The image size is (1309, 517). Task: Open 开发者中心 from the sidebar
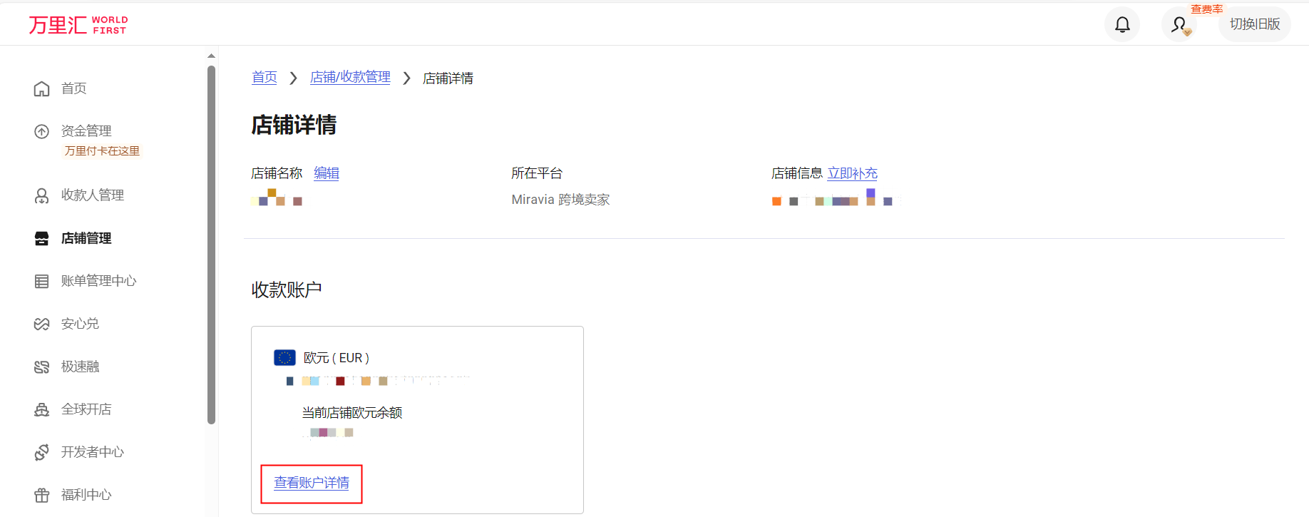[x=92, y=452]
